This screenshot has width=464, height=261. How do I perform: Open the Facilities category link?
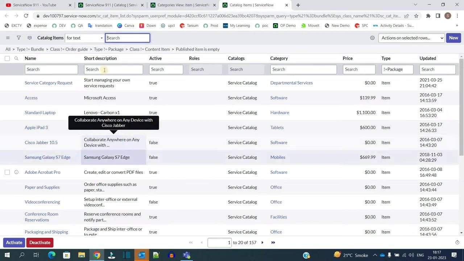coord(278,217)
